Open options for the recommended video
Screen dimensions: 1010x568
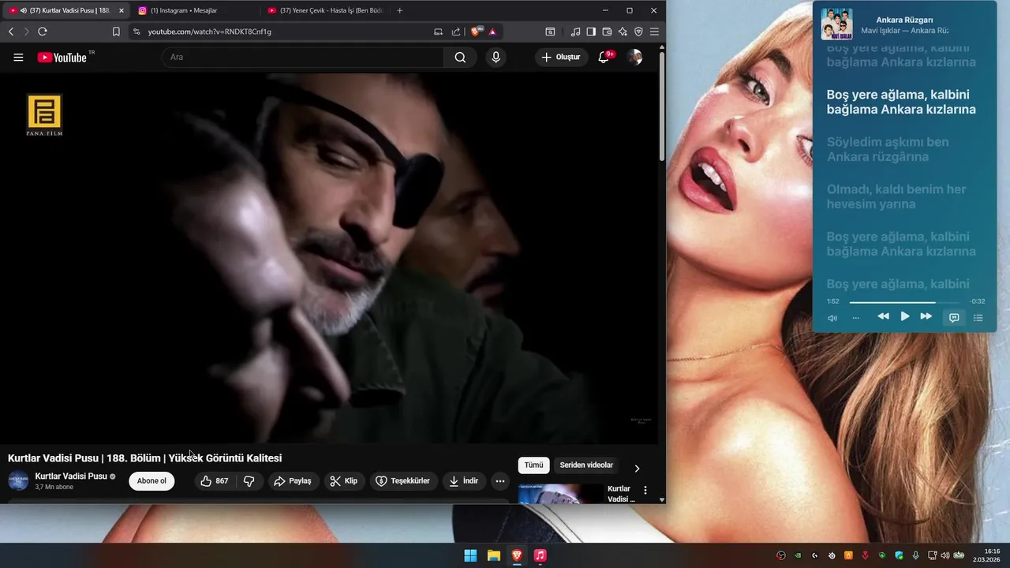(x=645, y=490)
